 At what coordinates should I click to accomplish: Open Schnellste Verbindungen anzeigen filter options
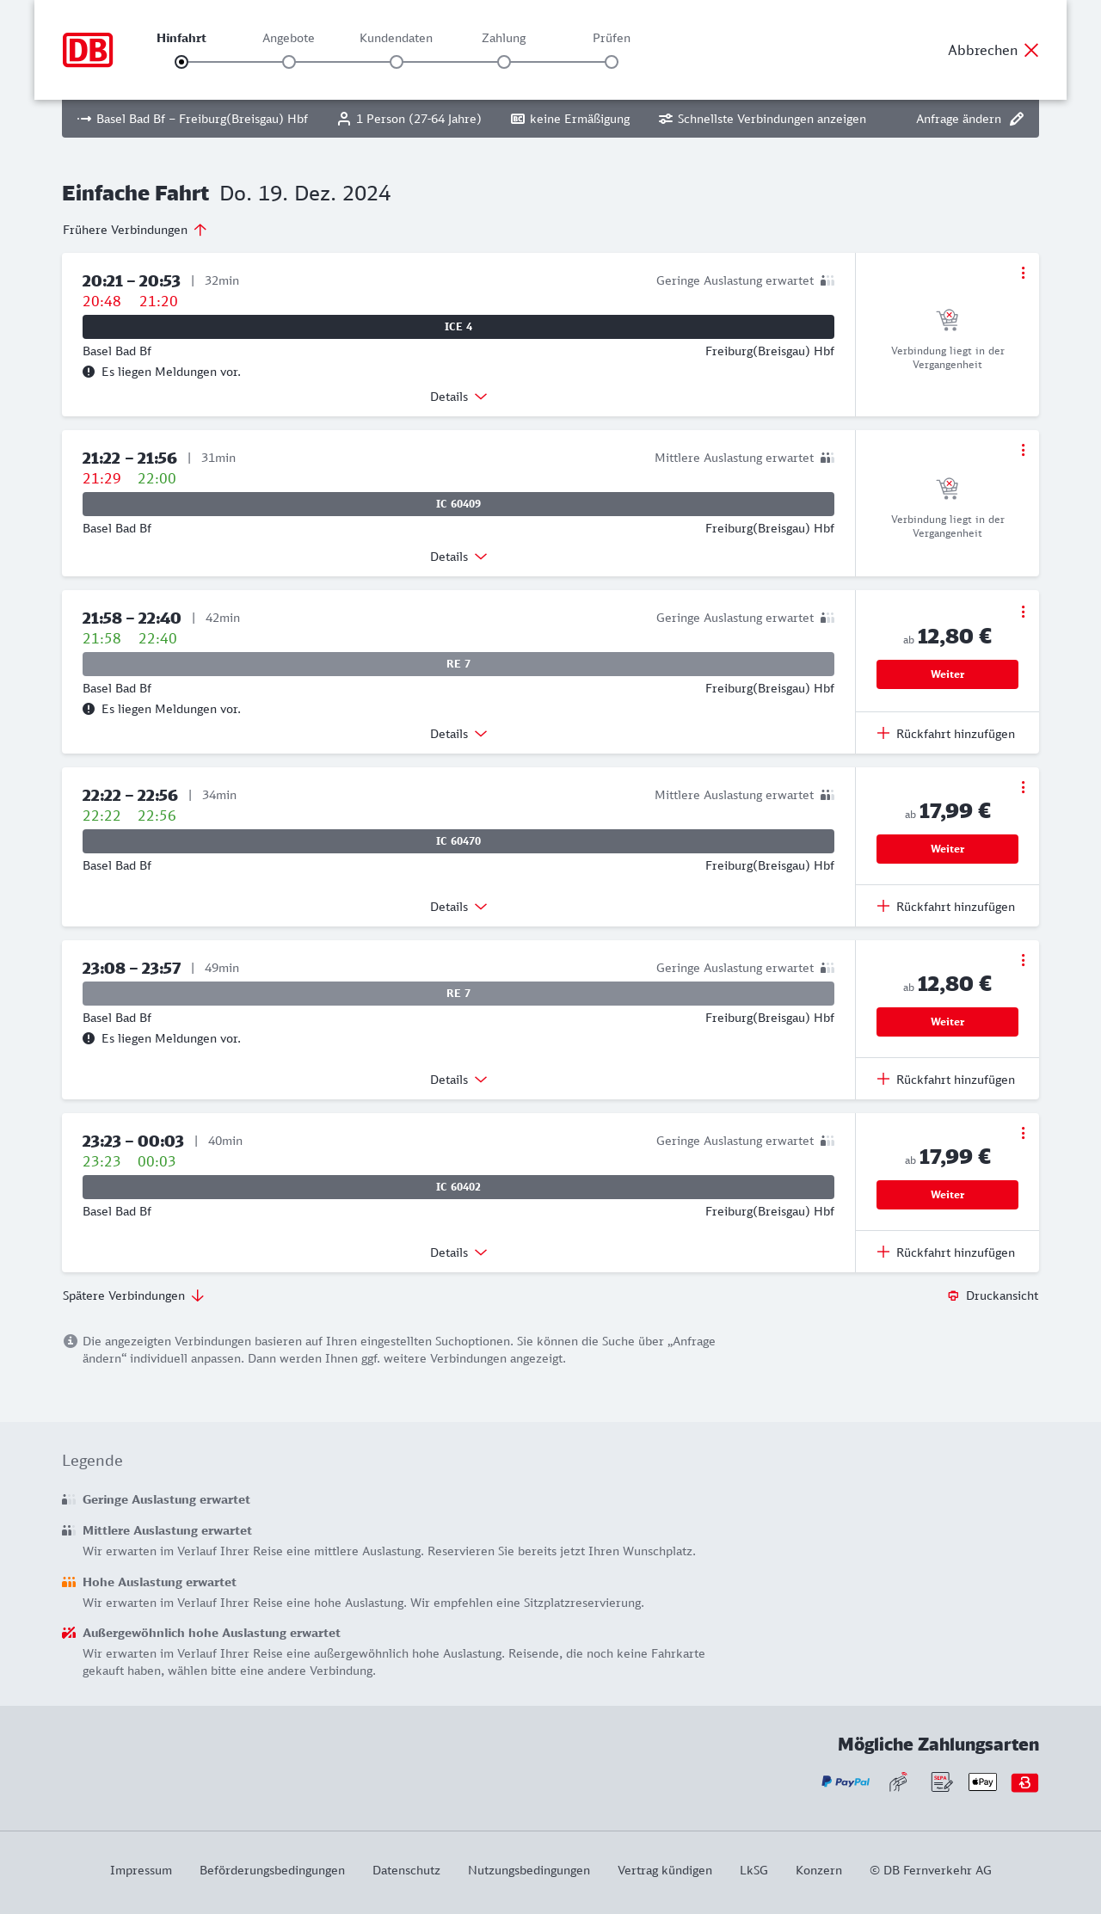click(x=762, y=119)
